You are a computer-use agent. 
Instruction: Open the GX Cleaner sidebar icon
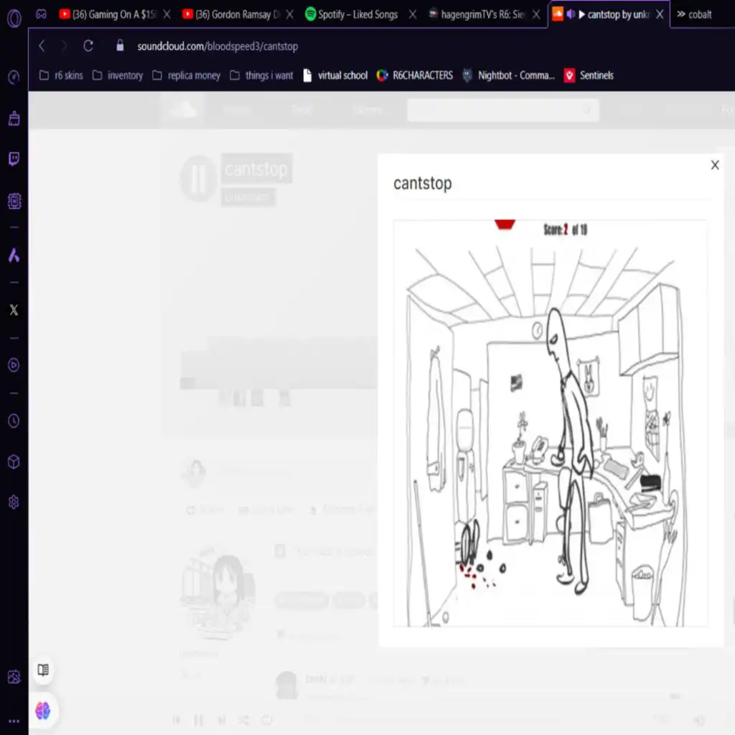(14, 118)
